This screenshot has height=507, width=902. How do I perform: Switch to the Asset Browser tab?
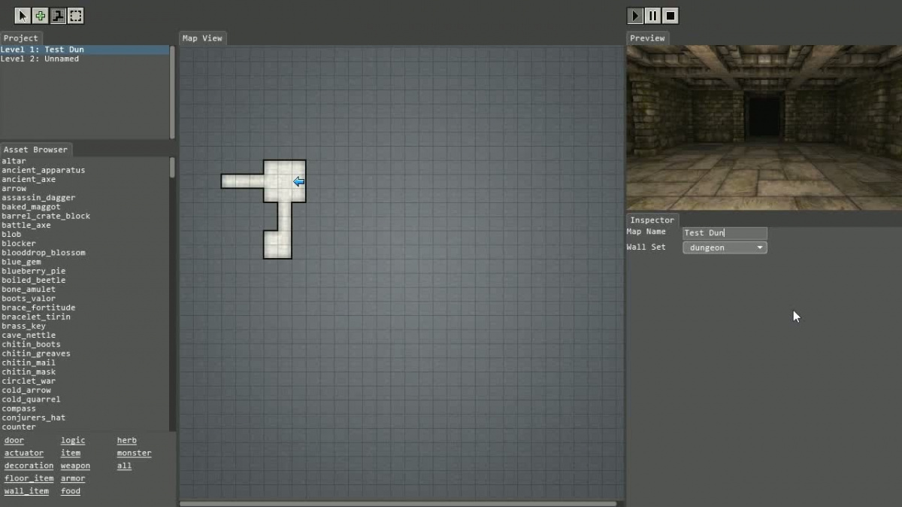click(x=35, y=150)
